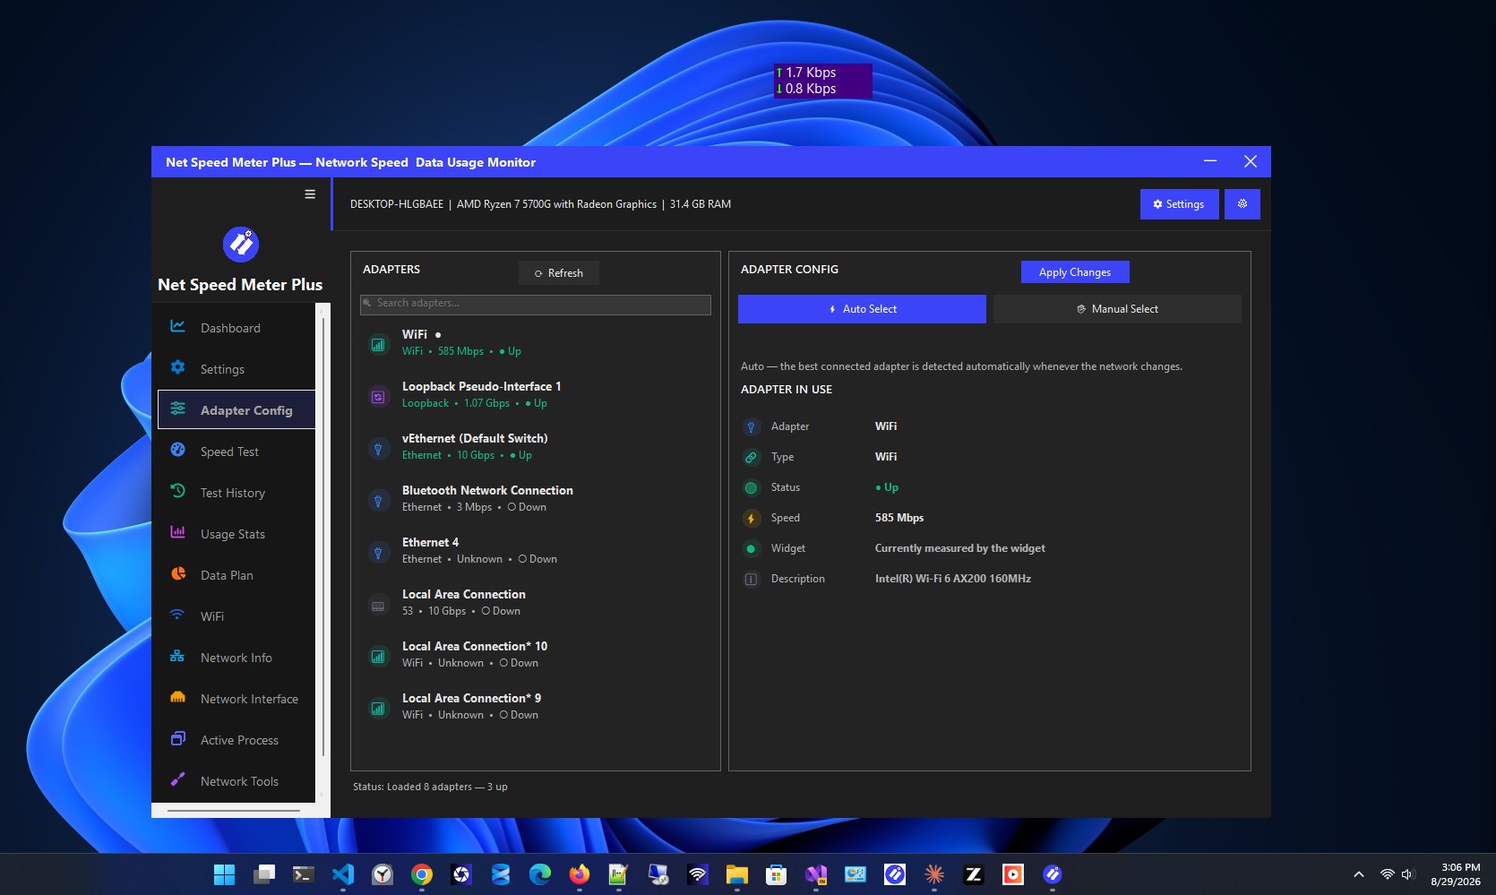This screenshot has width=1496, height=895.
Task: Select Local Area Connection* 10 adapter
Action: coord(536,654)
